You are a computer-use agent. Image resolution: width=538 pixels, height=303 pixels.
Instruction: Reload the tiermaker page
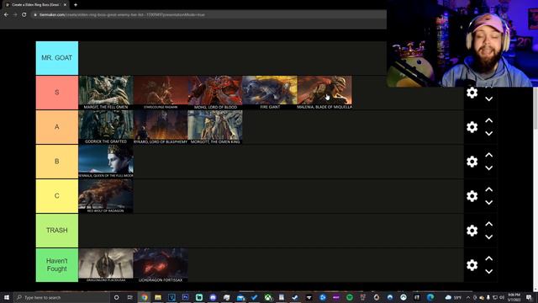[x=24, y=15]
